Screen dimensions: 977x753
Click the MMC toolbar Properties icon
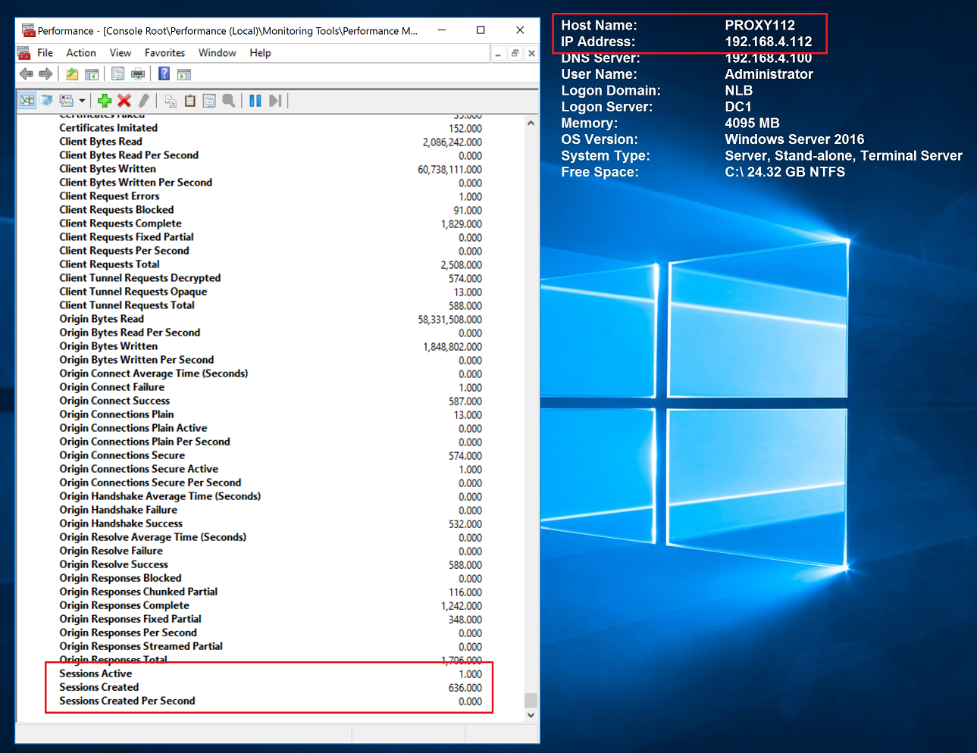117,73
